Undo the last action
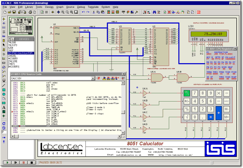The height and width of the screenshot is (168, 243). click(x=83, y=12)
